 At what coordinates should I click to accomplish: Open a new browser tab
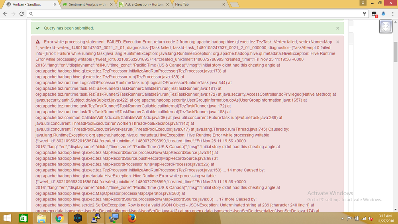(x=234, y=4)
